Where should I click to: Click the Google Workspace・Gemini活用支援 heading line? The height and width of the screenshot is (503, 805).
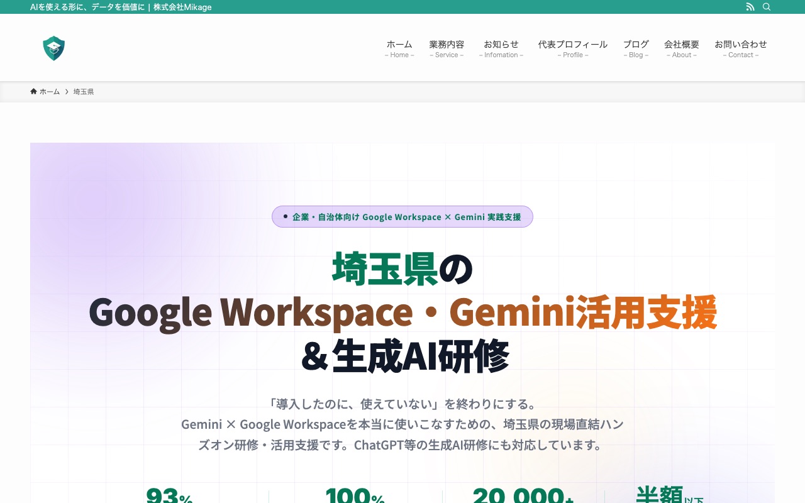(x=402, y=312)
